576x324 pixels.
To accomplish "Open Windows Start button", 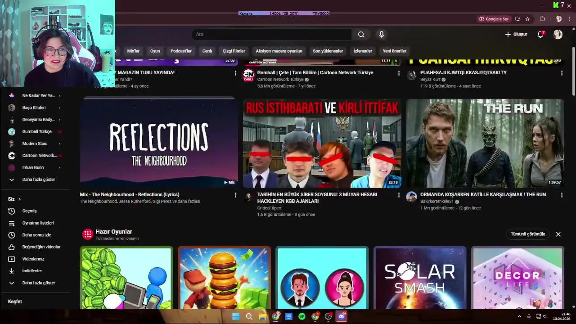I will [x=236, y=316].
